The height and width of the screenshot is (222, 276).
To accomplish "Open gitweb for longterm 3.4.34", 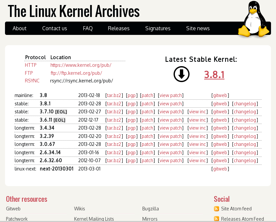I will tap(220, 128).
